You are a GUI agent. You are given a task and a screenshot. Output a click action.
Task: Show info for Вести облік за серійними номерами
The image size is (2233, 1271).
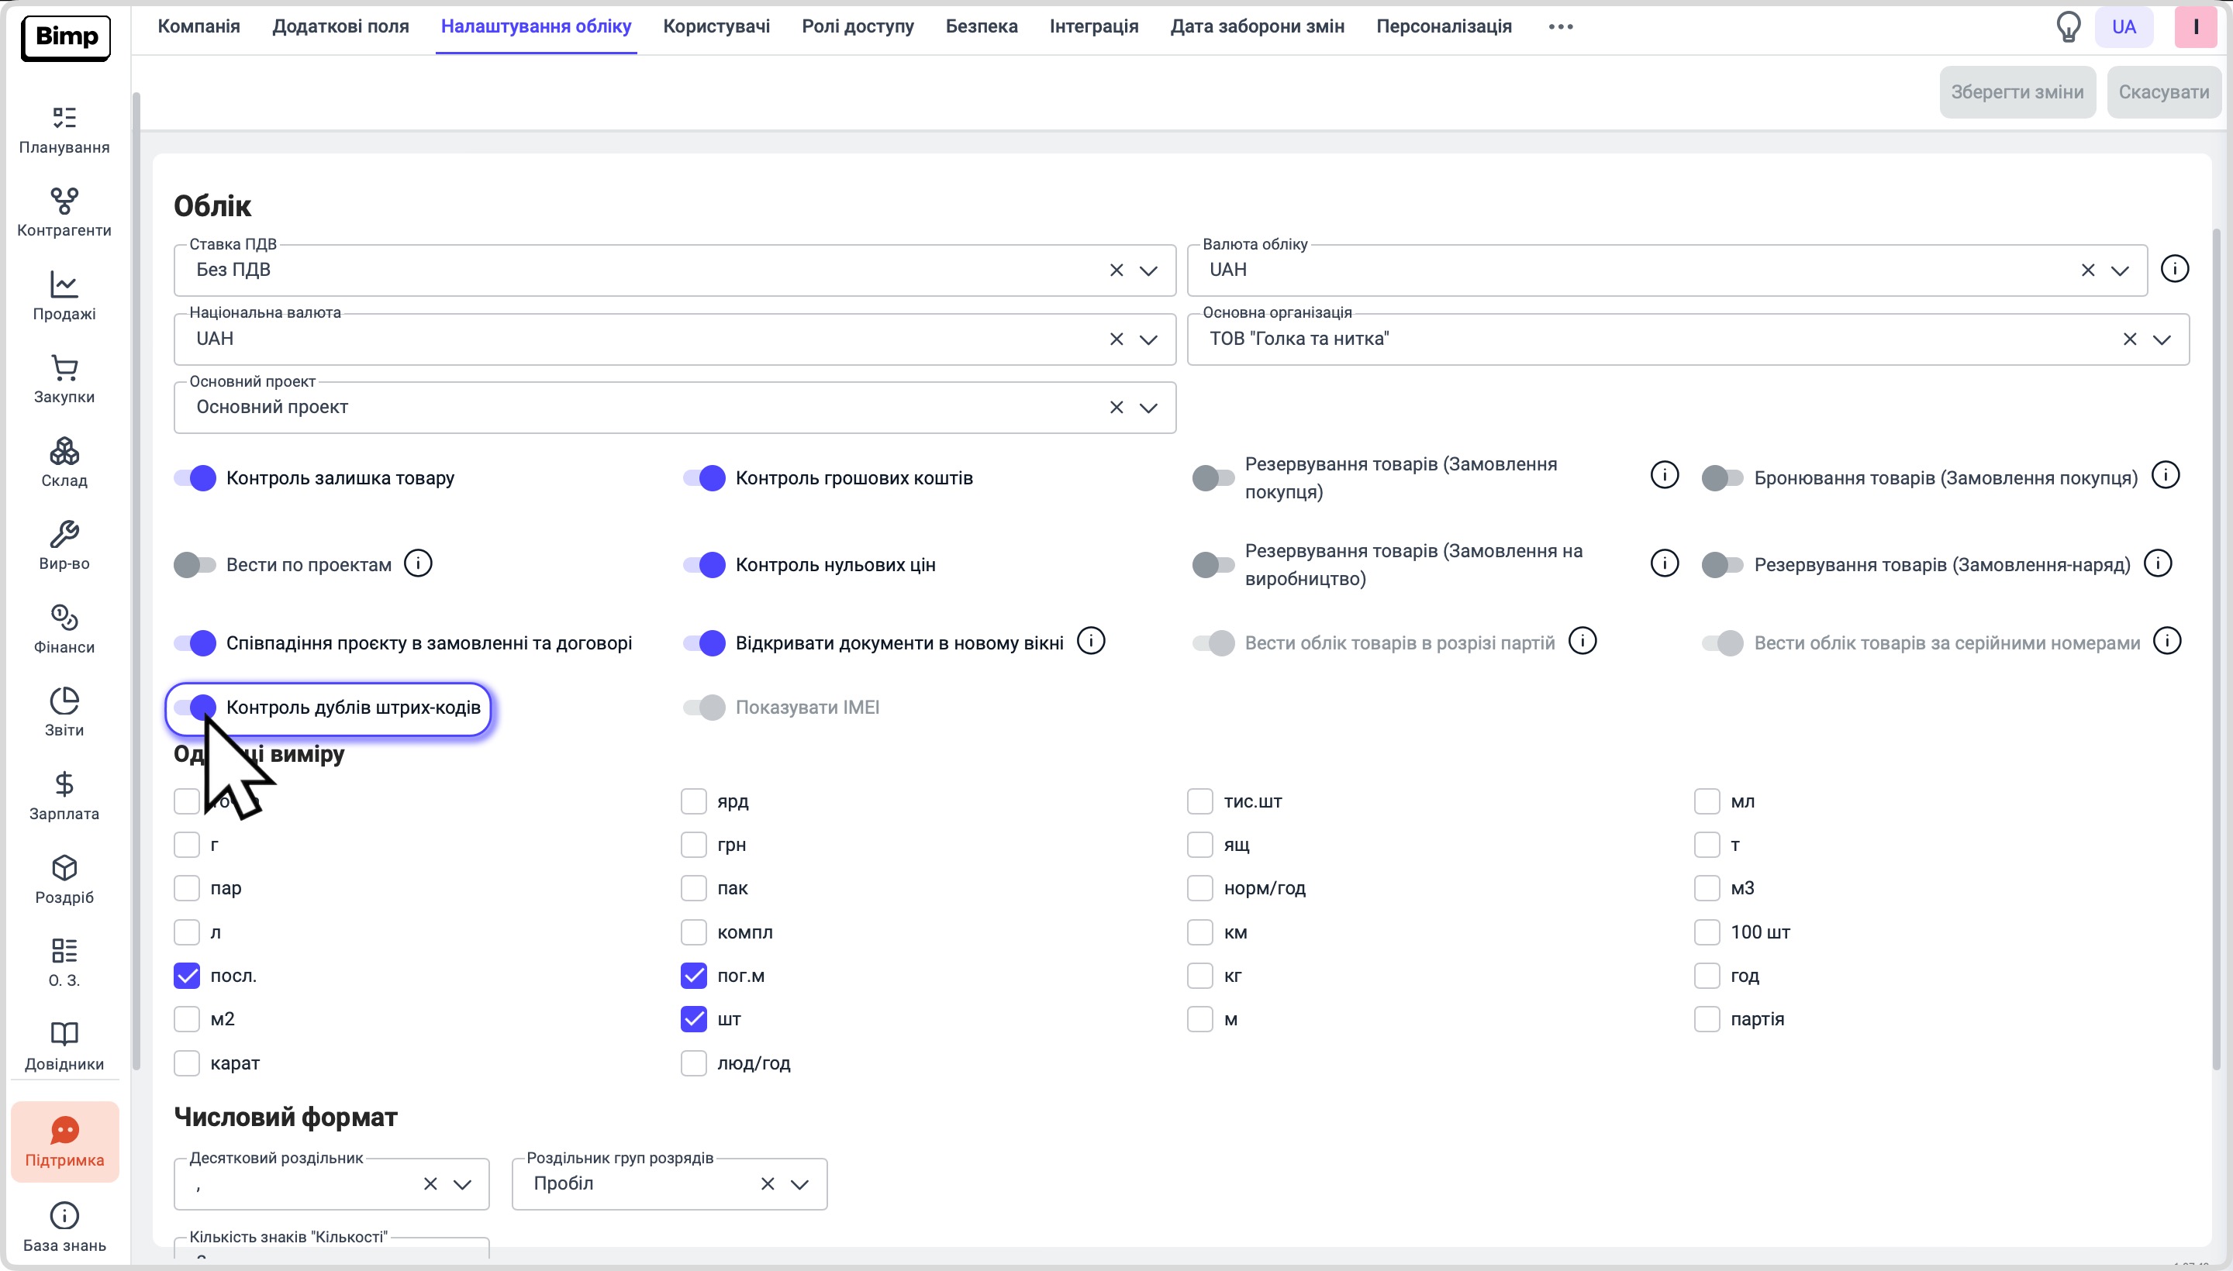click(x=2168, y=642)
